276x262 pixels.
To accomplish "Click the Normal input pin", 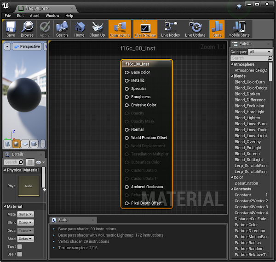I will [x=127, y=130].
